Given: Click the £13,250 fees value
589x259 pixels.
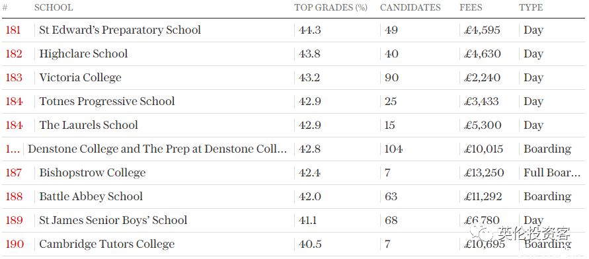Looking at the screenshot, I should point(484,172).
